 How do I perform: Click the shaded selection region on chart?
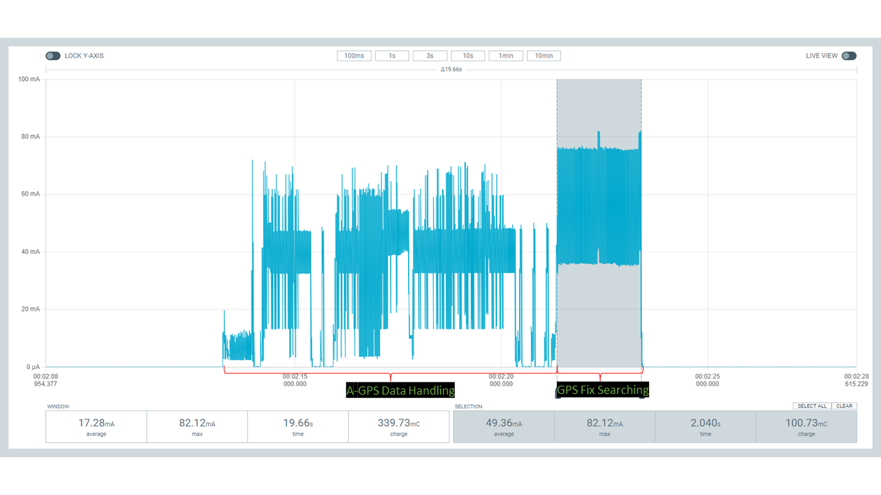(599, 223)
